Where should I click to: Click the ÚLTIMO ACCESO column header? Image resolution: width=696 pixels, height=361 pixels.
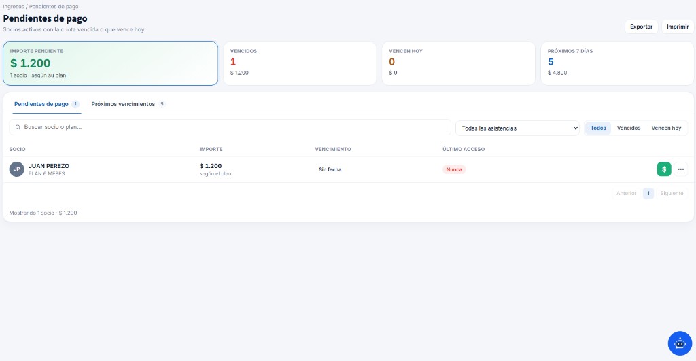click(464, 149)
